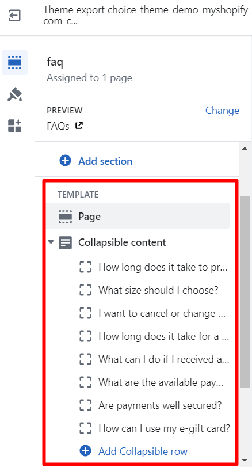The width and height of the screenshot is (252, 467).
Task: Click the Collapsible content section icon
Action: [x=66, y=242]
